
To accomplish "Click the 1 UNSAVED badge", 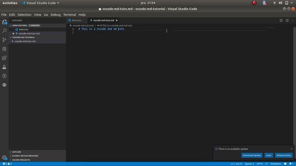I will [x=34, y=25].
